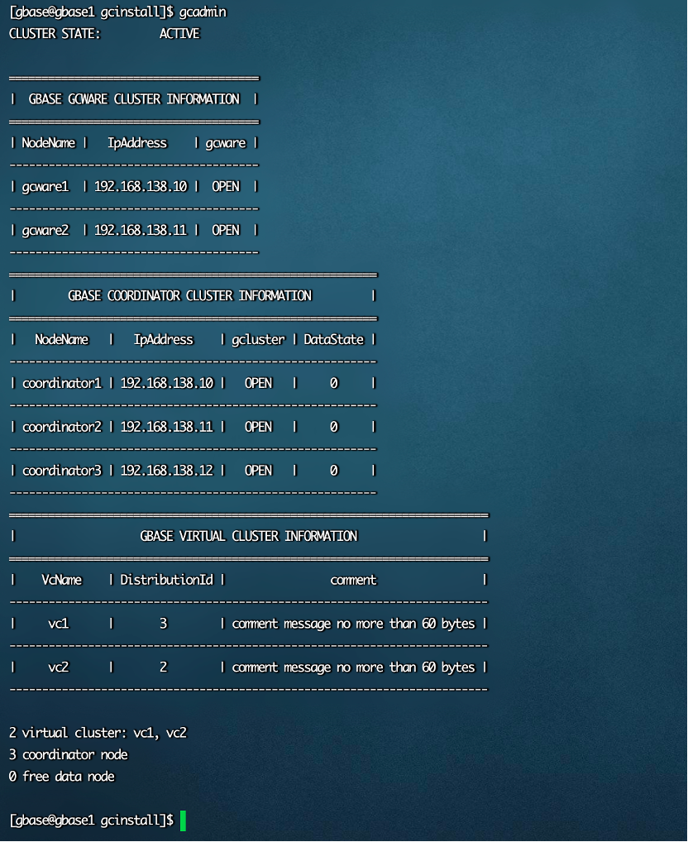The width and height of the screenshot is (688, 842).
Task: Select the vc2 virtual cluster name
Action: tap(59, 667)
